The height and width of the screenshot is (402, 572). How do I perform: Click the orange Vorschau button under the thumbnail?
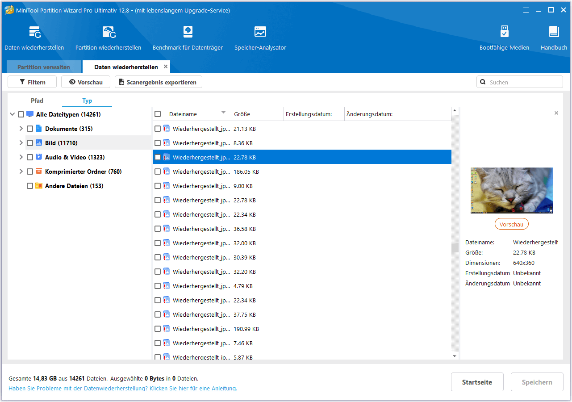[512, 224]
